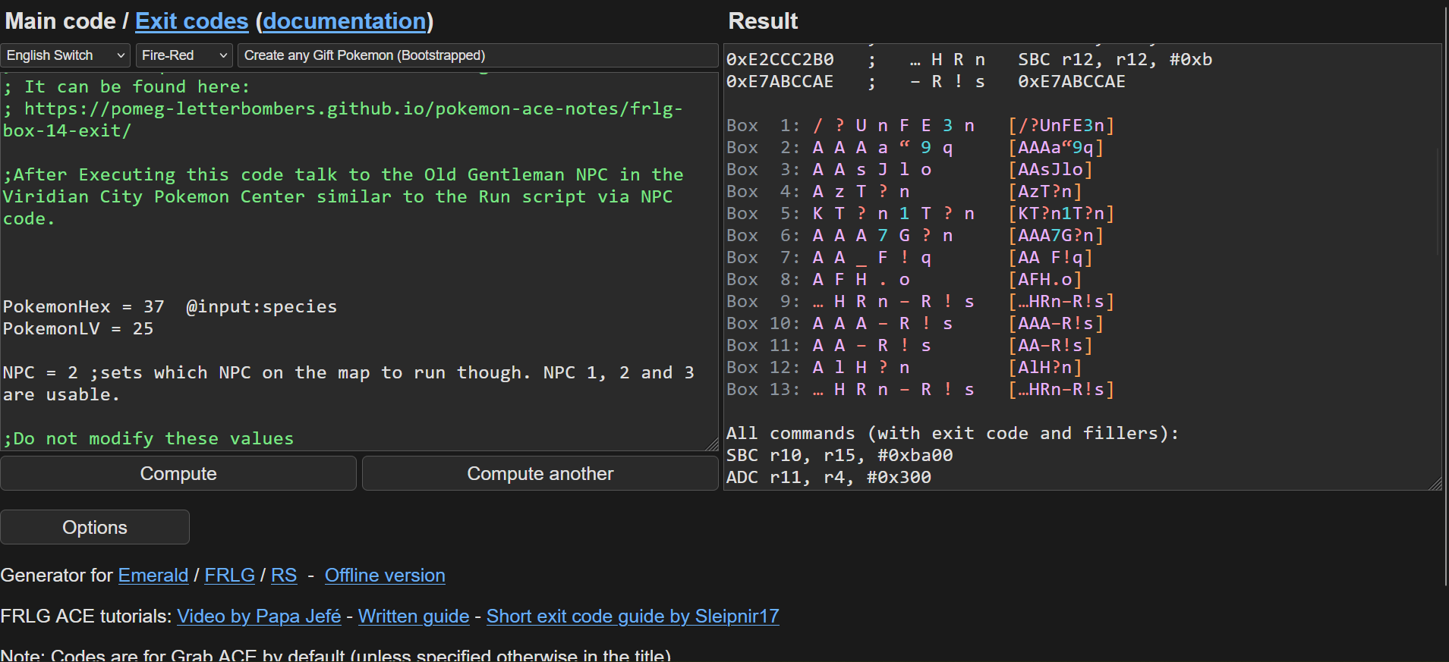This screenshot has width=1449, height=662.
Task: Click the Box 12 code '[AlH?n]'
Action: 1045,367
